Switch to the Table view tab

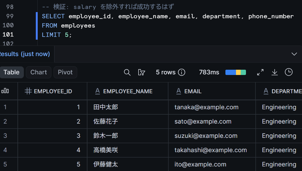pyautogui.click(x=11, y=72)
